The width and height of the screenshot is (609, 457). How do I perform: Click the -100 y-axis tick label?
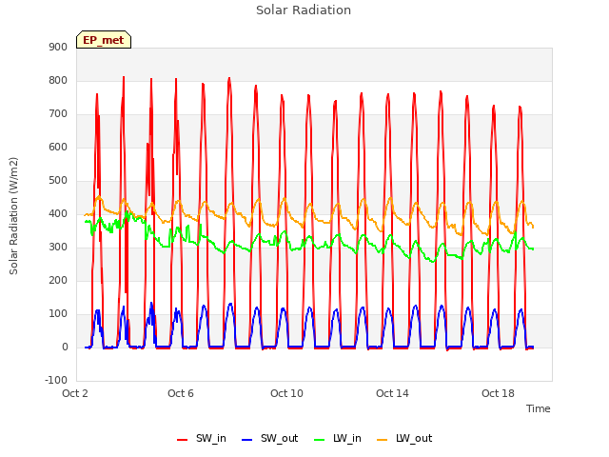pyautogui.click(x=56, y=380)
